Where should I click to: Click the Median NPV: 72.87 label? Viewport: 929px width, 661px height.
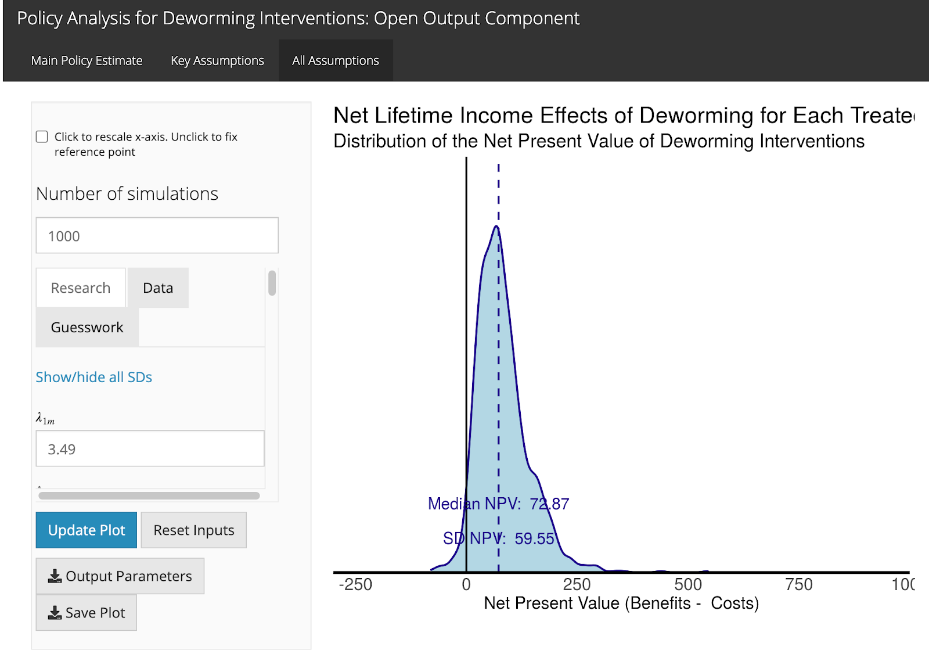coord(498,504)
